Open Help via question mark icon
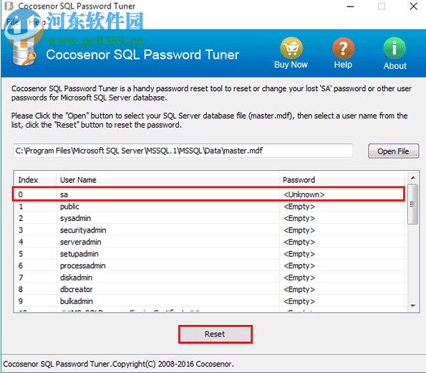Image resolution: width=426 pixels, height=373 pixels. click(343, 48)
